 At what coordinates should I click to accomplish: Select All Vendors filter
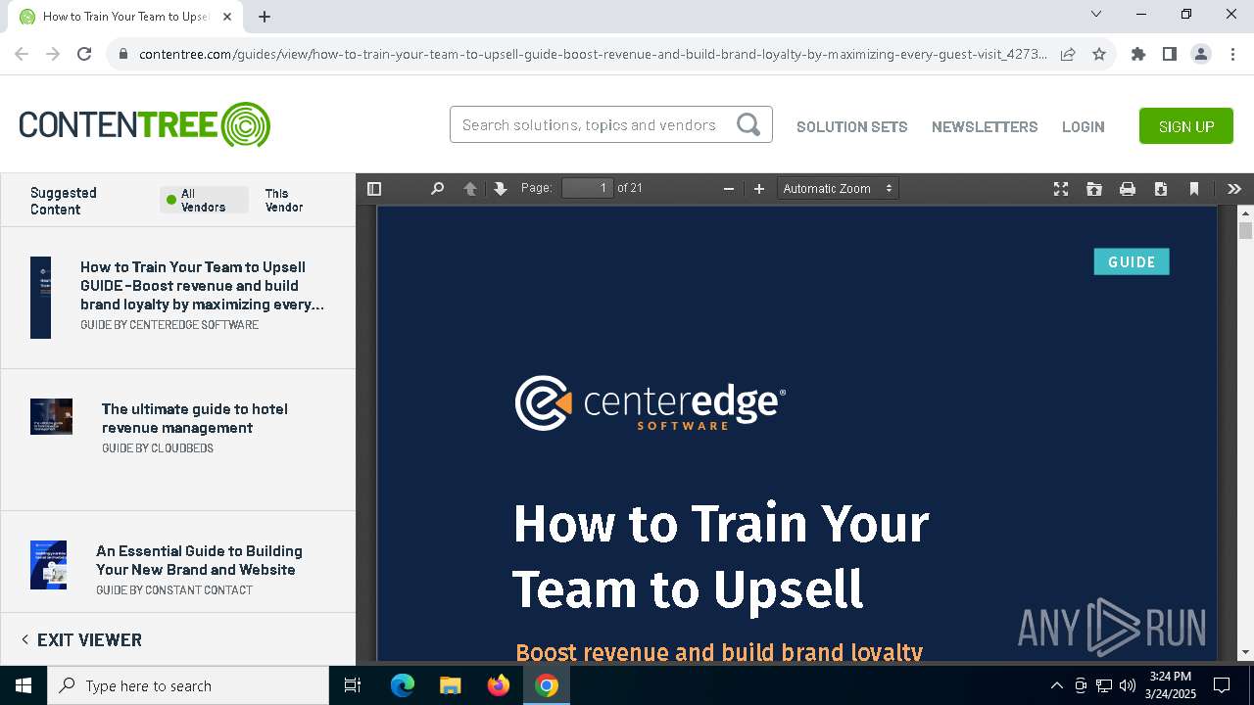click(204, 200)
